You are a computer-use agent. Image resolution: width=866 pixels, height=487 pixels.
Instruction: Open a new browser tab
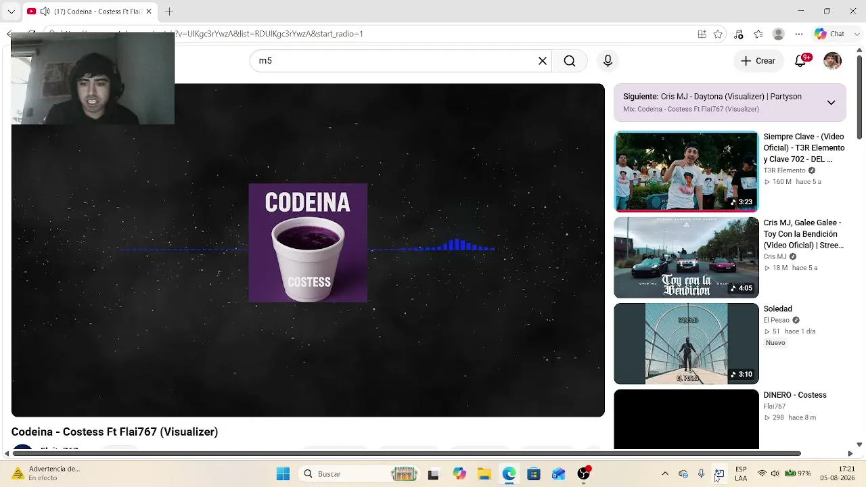point(169,11)
